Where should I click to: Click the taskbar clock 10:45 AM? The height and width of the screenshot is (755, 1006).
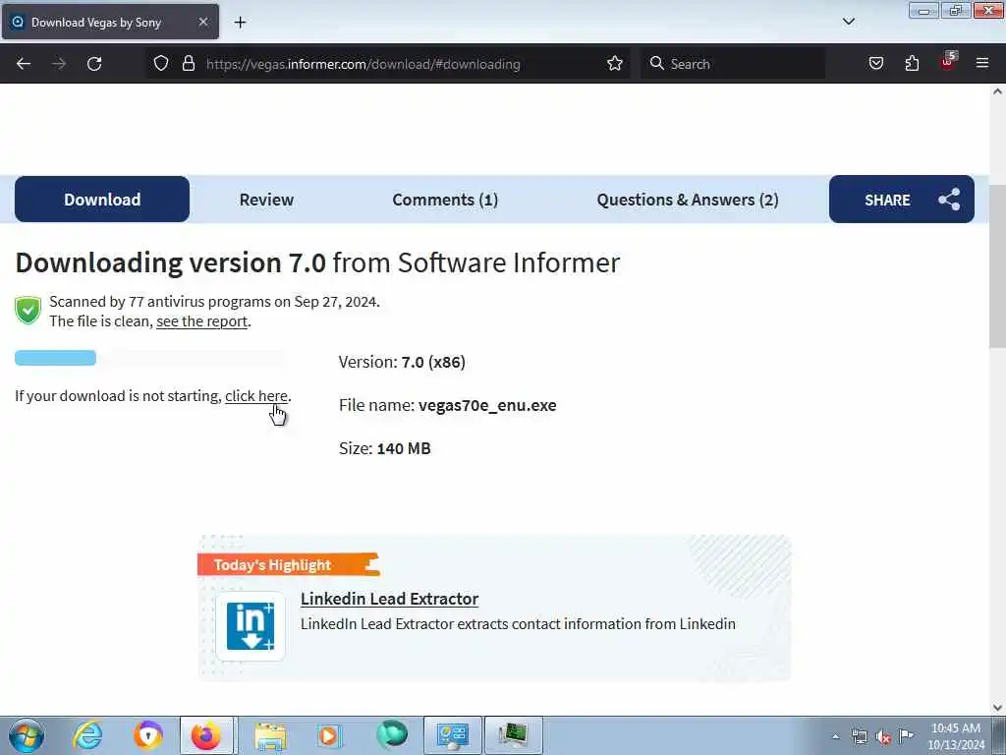tap(955, 735)
